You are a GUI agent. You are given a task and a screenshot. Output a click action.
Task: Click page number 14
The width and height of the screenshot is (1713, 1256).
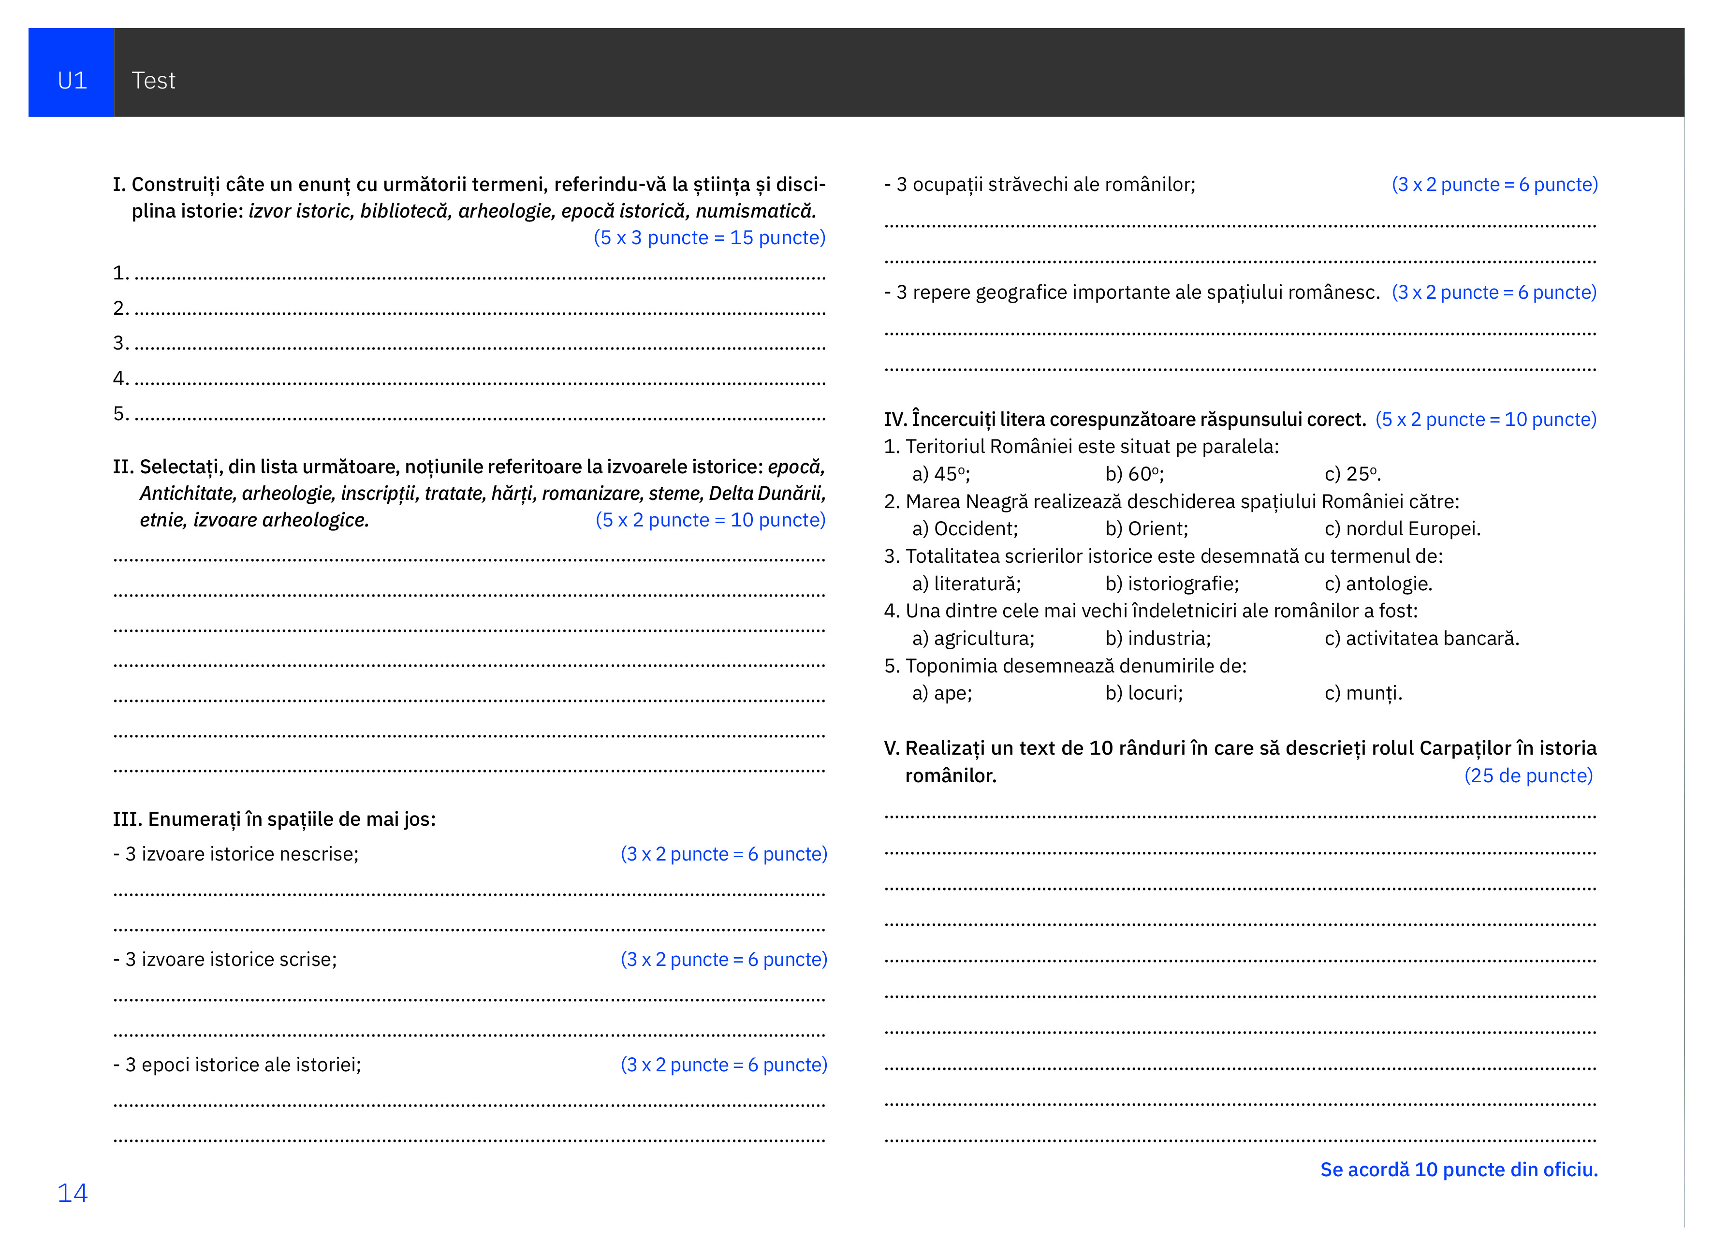72,1194
